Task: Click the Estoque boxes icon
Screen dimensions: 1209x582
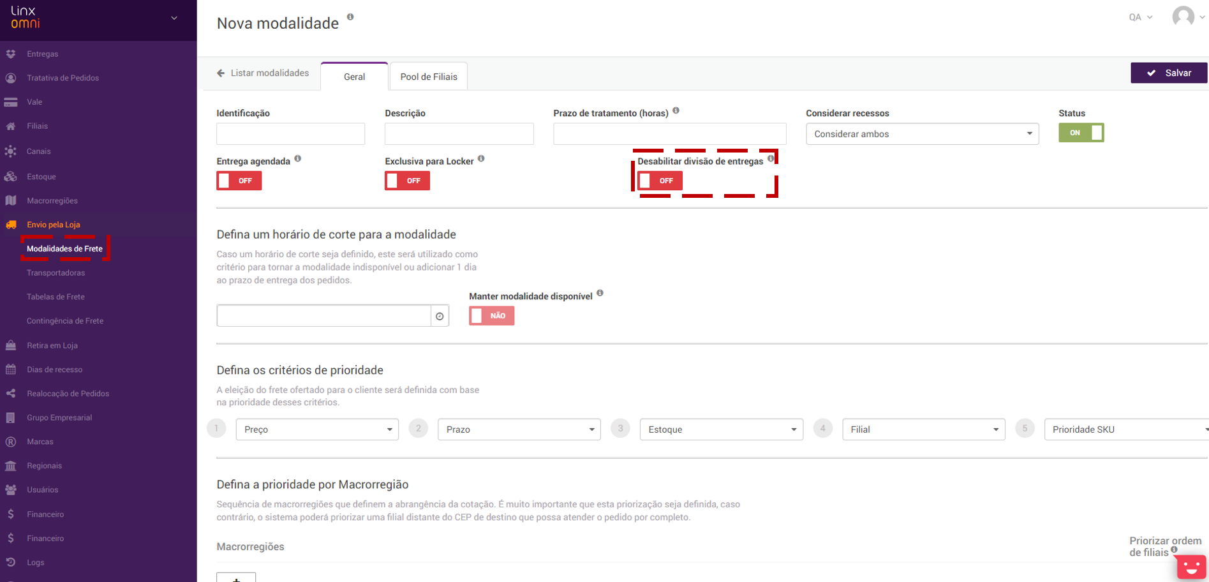Action: point(11,177)
